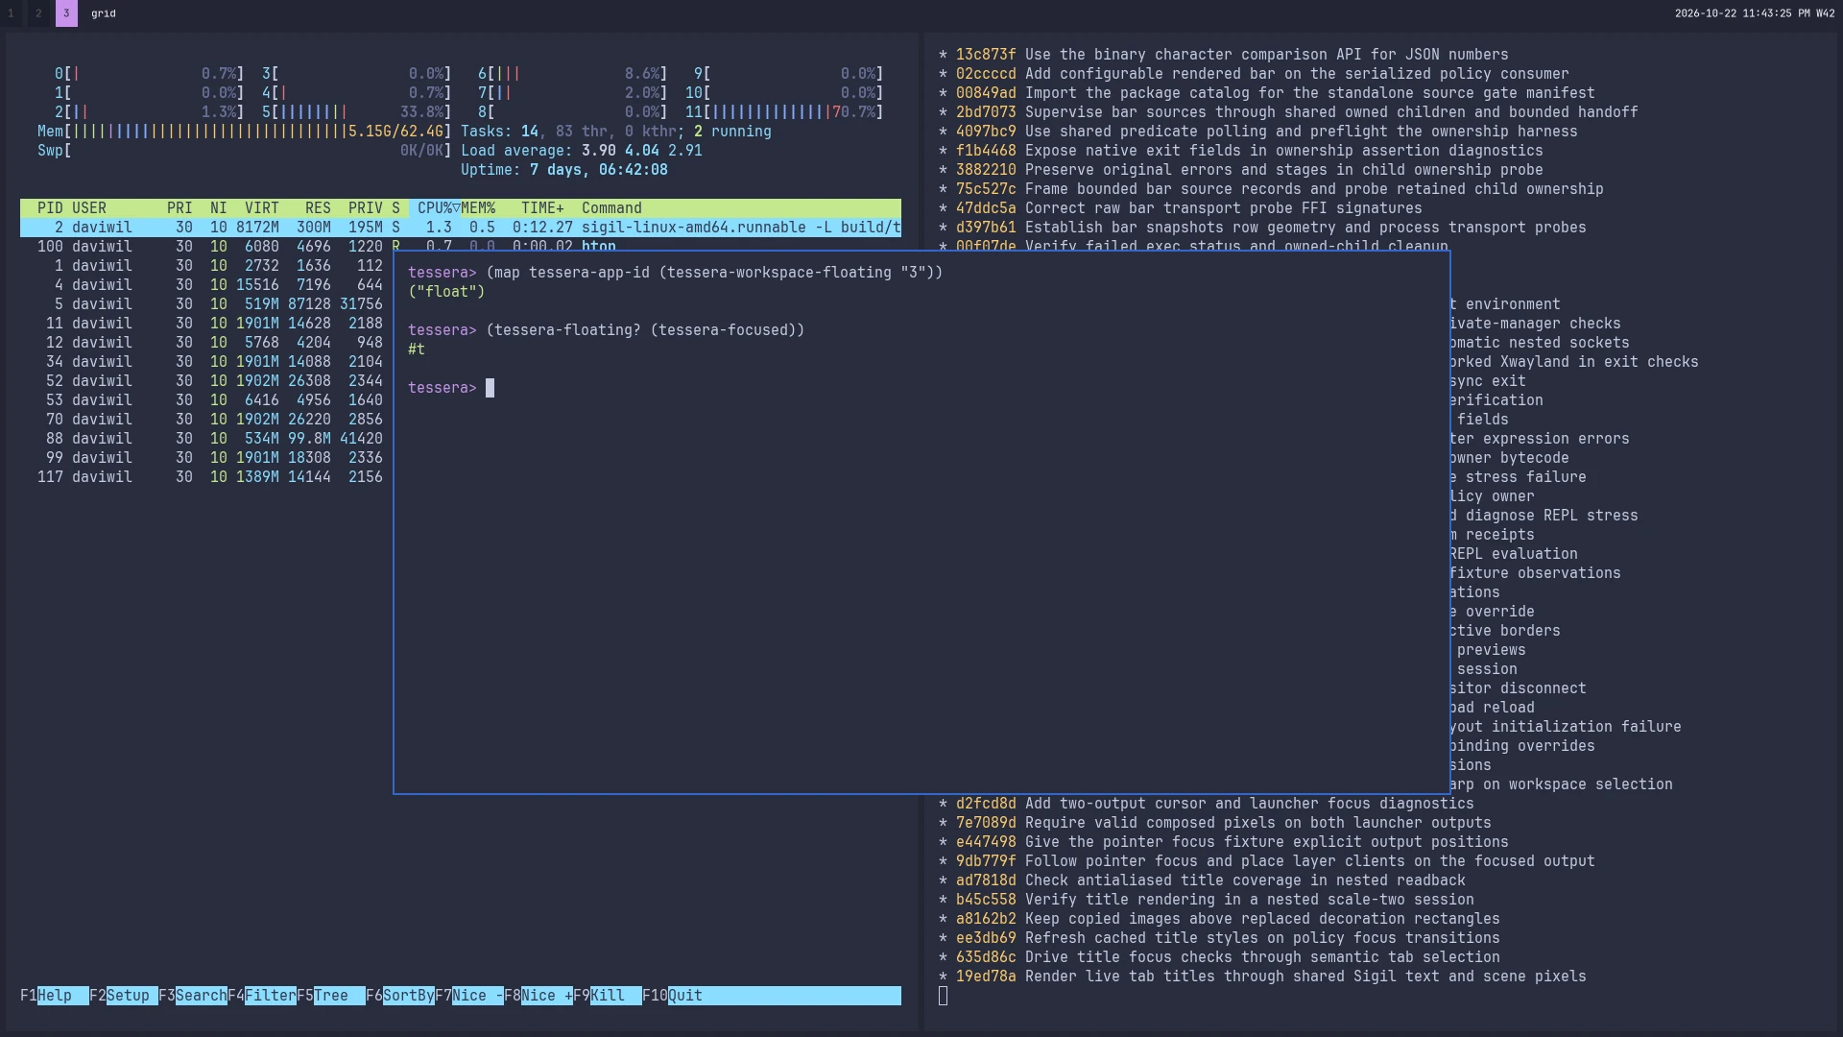
Task: Sort by MEM% column header
Action: click(x=478, y=208)
